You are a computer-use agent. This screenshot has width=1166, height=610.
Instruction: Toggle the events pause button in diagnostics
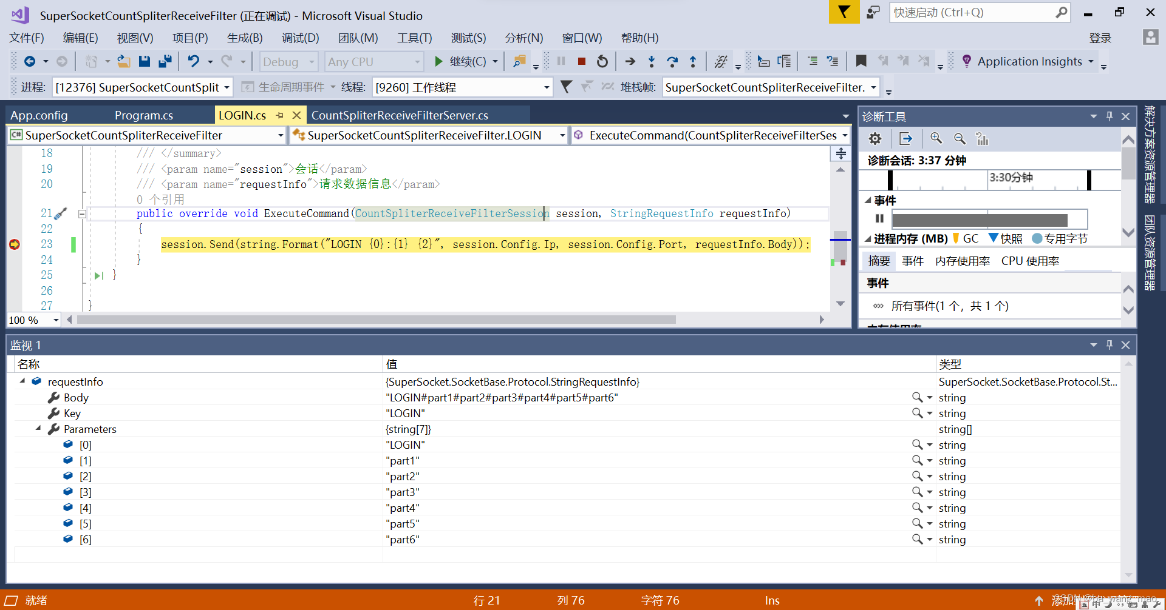[x=879, y=218]
